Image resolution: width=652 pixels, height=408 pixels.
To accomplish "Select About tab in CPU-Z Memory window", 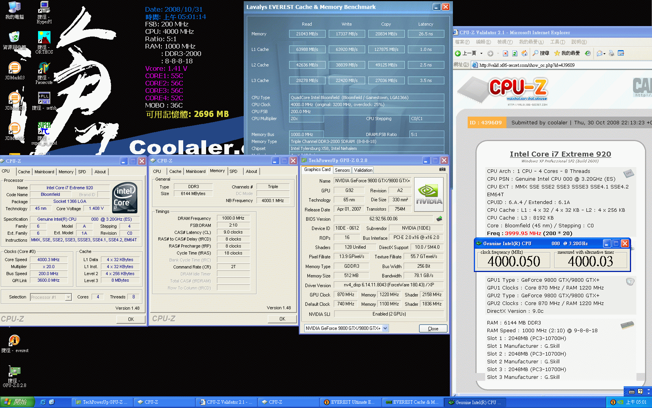I will pyautogui.click(x=251, y=171).
